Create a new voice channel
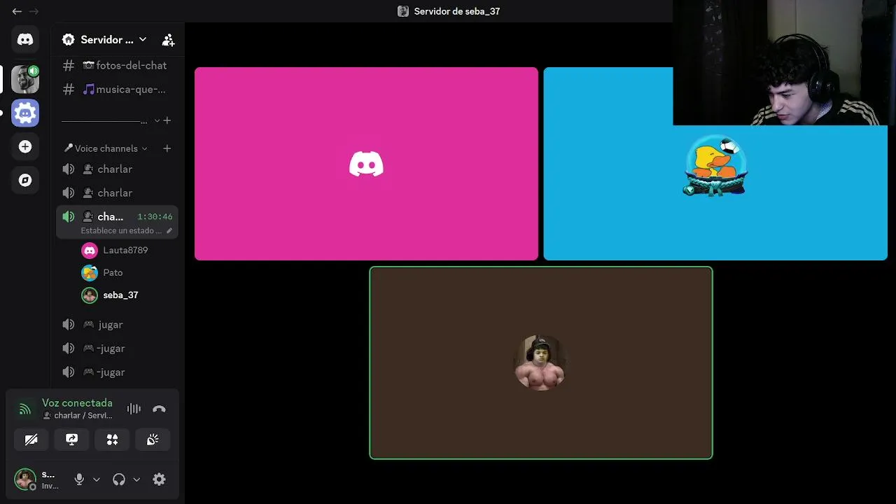Viewport: 896px width, 504px height. (x=167, y=148)
